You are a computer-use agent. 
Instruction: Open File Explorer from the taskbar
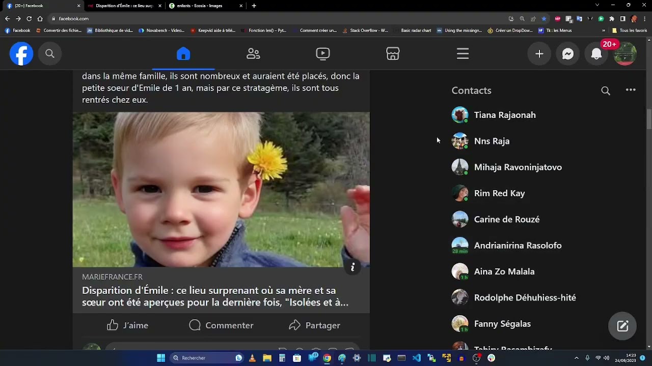coord(267,358)
